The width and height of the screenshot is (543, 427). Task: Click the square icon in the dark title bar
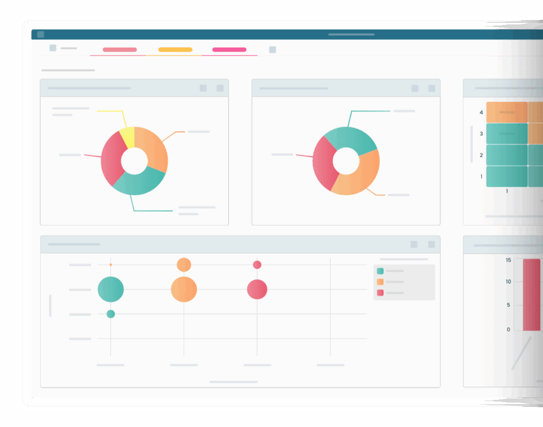[x=41, y=34]
